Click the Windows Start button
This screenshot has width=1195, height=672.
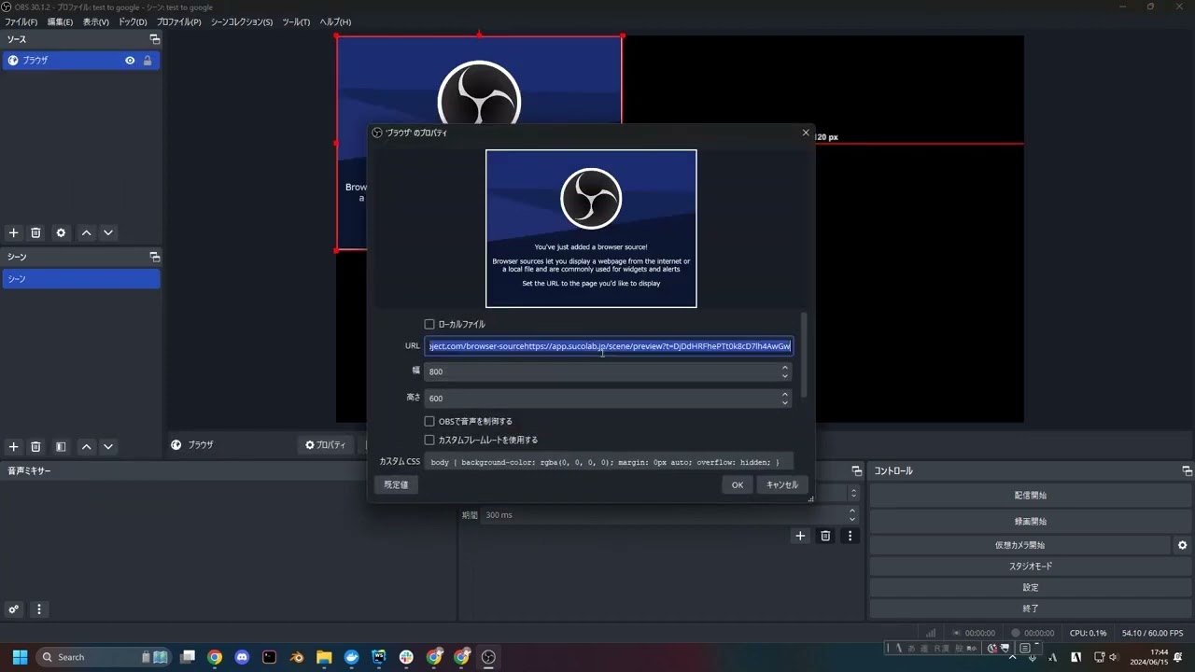[x=20, y=657]
